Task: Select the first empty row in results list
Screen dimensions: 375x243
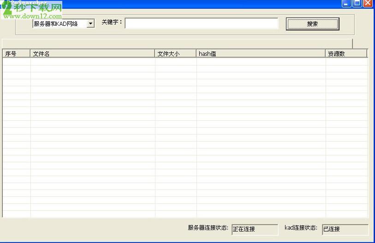Action: coord(185,61)
